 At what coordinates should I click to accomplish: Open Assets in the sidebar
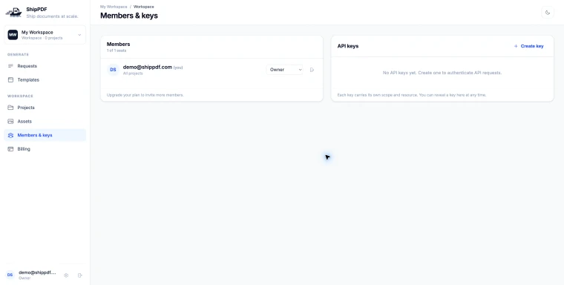click(x=45, y=121)
